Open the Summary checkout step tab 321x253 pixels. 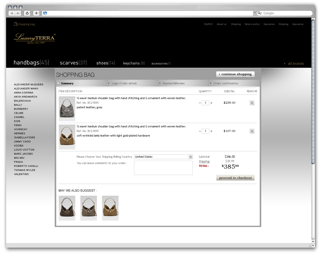coord(82,83)
